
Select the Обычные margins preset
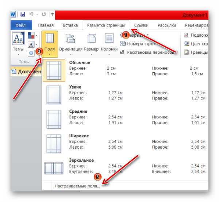125,70
